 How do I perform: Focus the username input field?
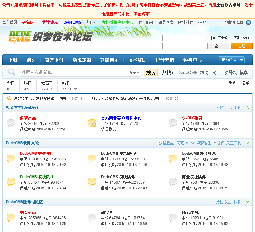[184, 38]
